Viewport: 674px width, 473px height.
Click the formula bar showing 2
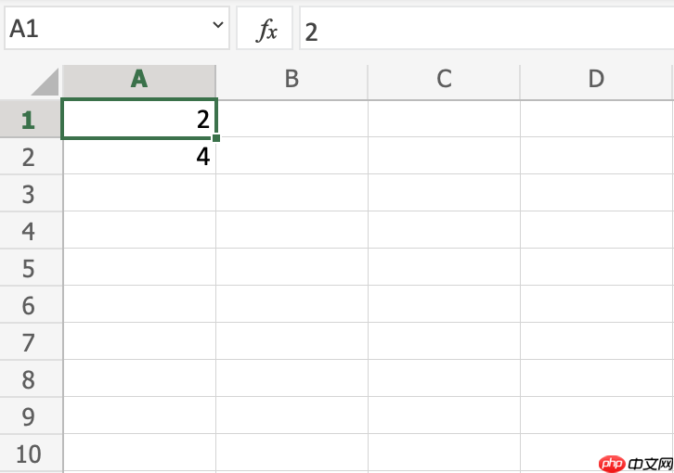click(x=483, y=31)
